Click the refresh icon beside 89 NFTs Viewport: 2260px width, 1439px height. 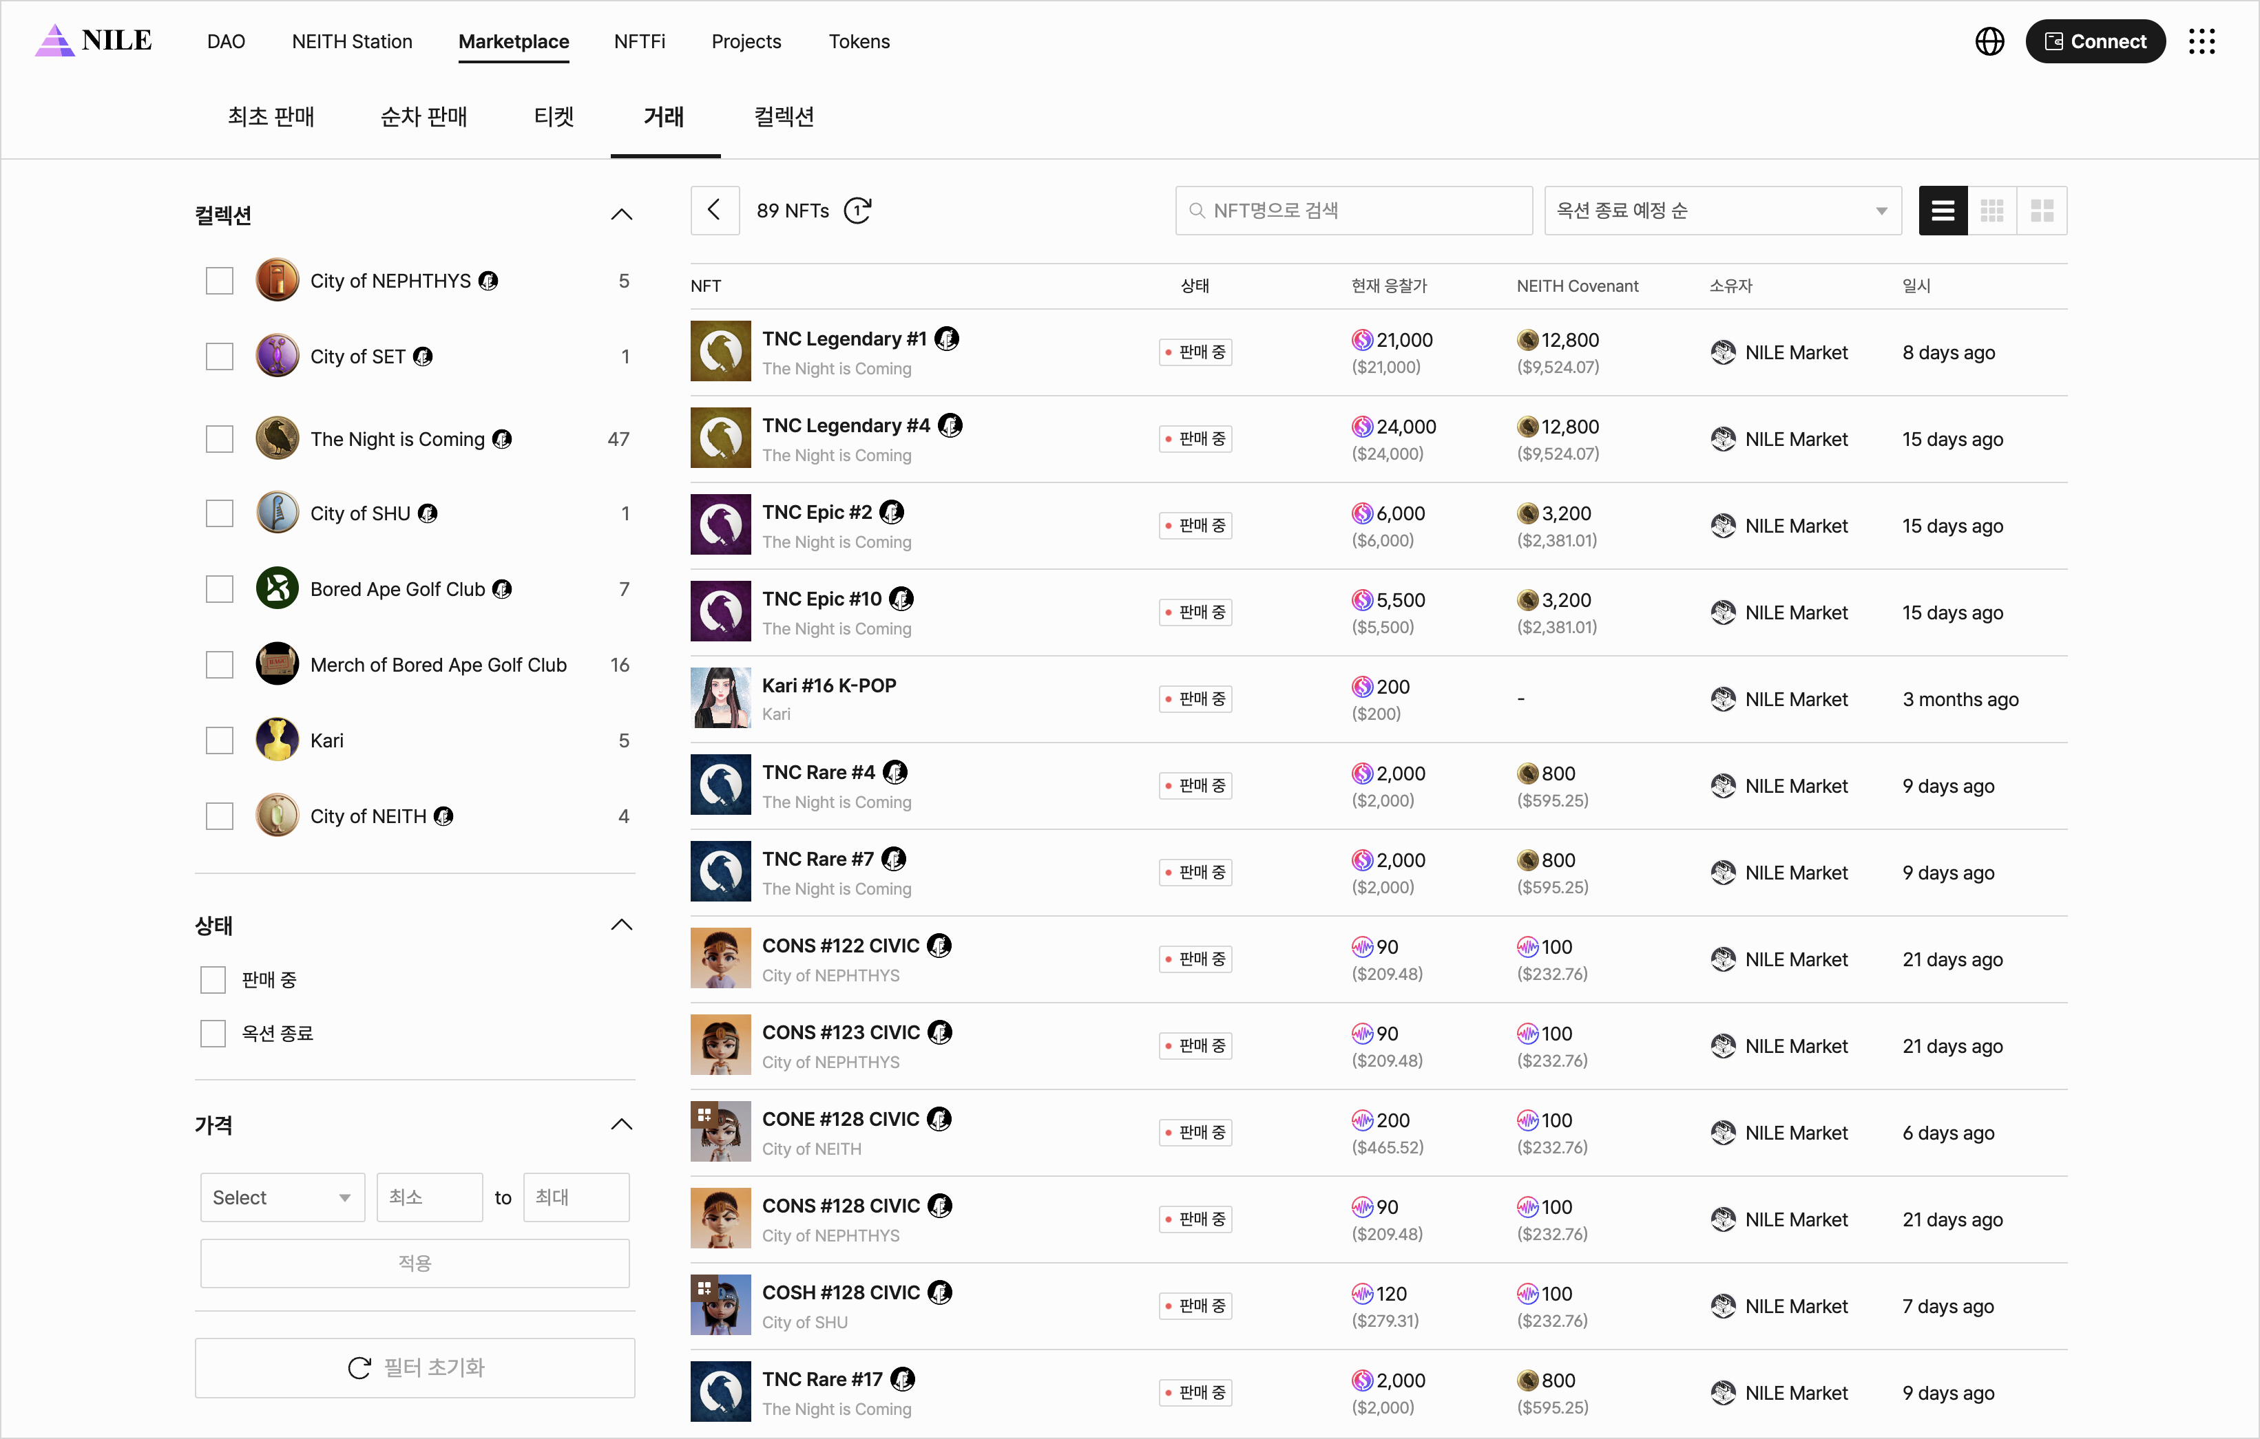[858, 210]
